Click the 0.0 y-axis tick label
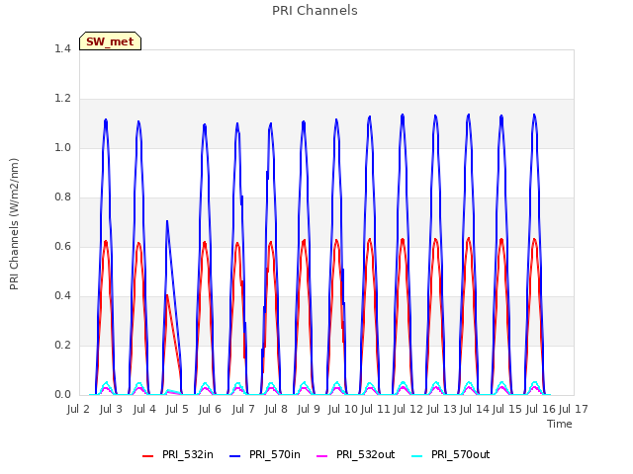633x474 pixels. click(62, 395)
